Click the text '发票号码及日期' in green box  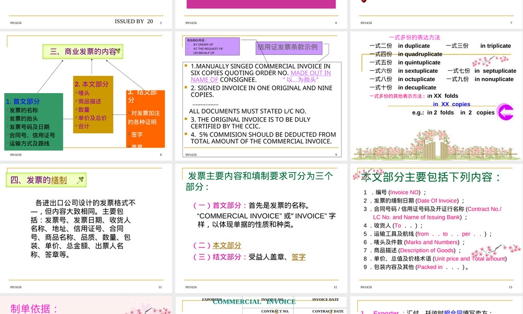[x=29, y=127]
